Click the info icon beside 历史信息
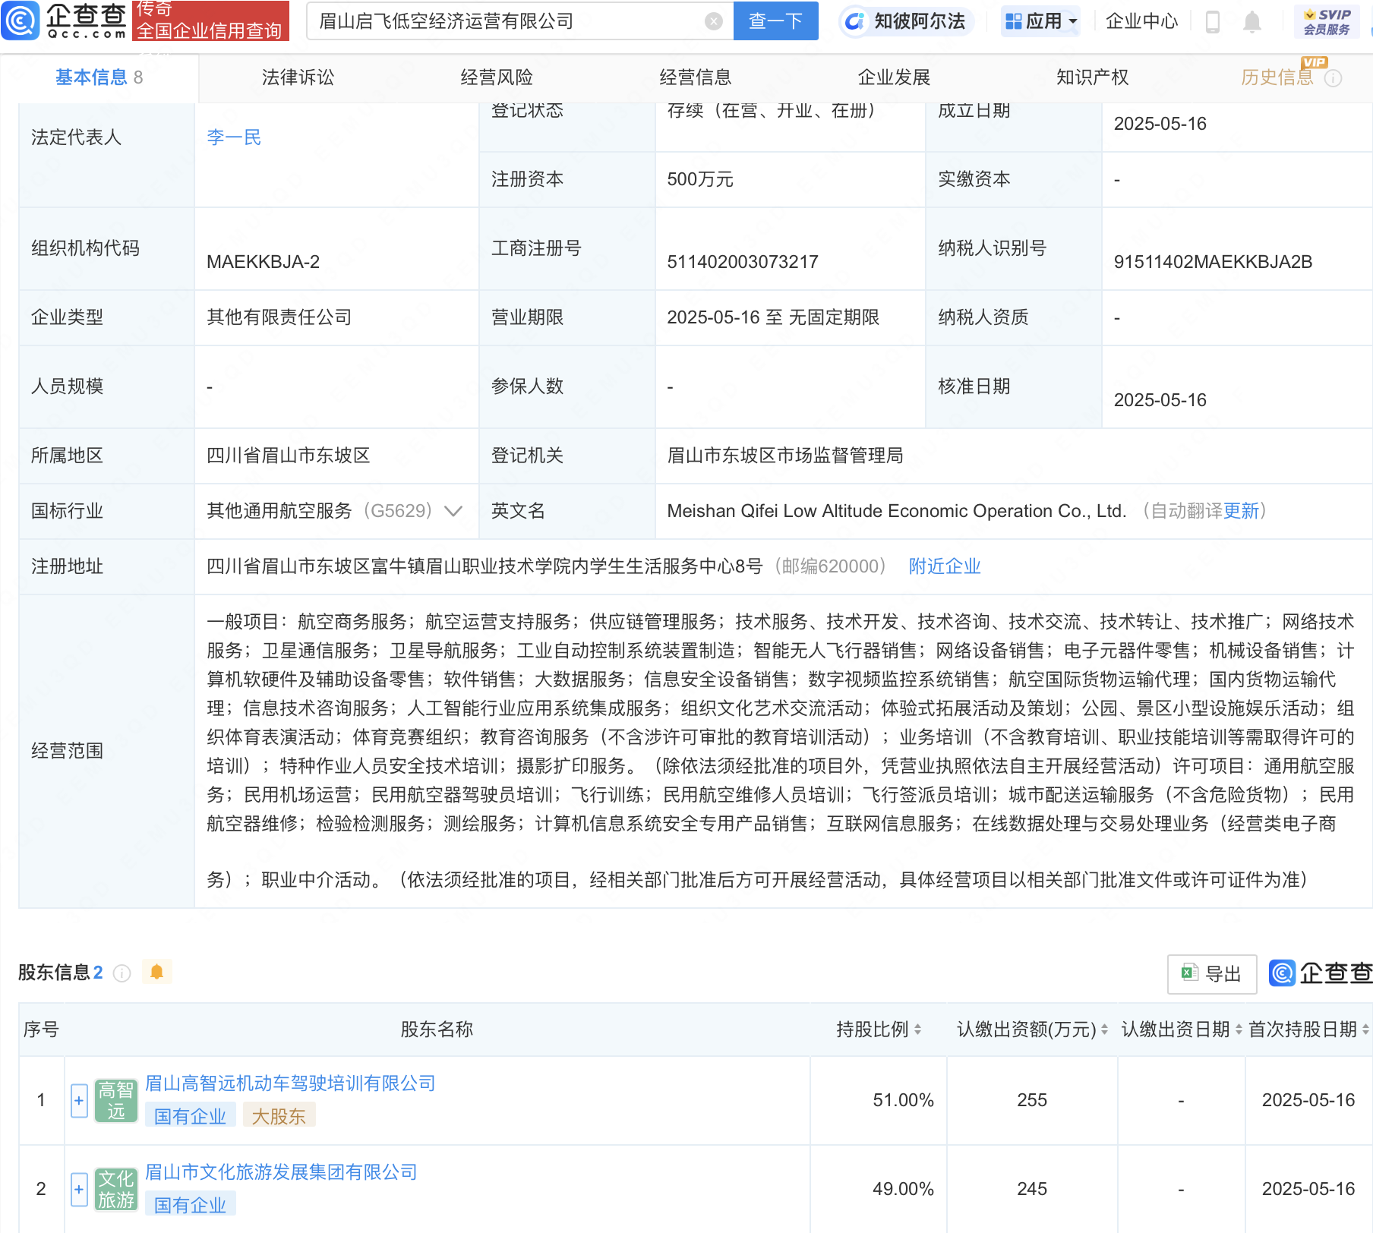Viewport: 1373px width, 1233px height. [1333, 78]
